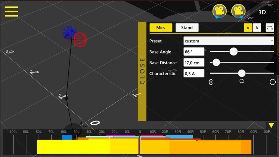Select omnidirectional polar pattern icon
The width and height of the screenshot is (279, 157).
(x=273, y=82)
